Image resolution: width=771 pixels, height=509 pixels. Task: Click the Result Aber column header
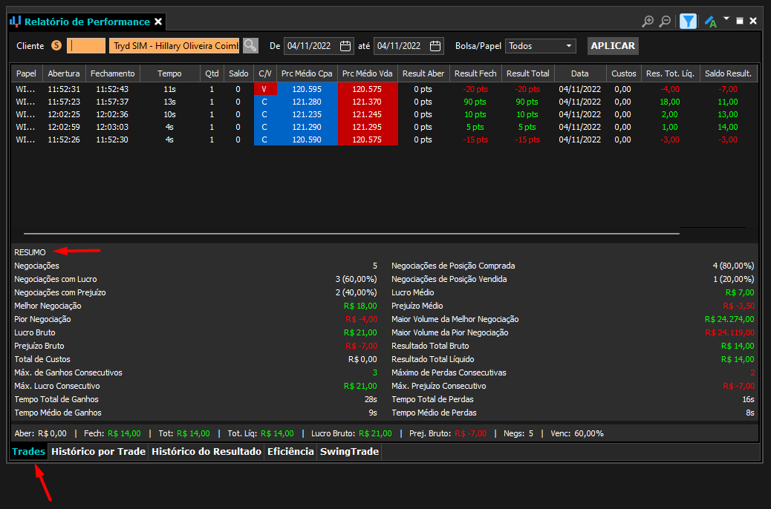coord(423,73)
